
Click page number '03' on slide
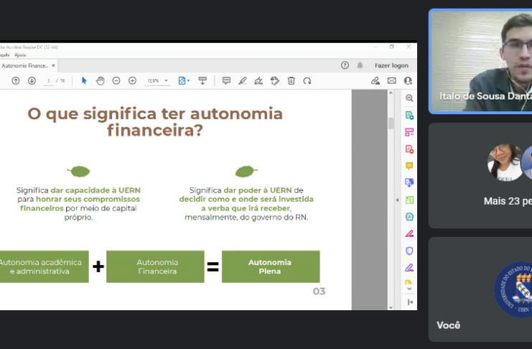(319, 292)
